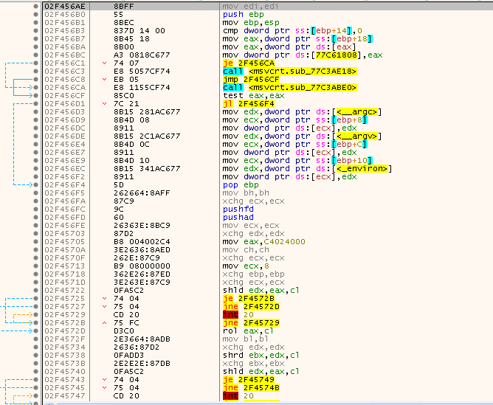Click the 'xchg ebp,ebp' instruction
Screen dimensions: 493x405
coord(253,274)
